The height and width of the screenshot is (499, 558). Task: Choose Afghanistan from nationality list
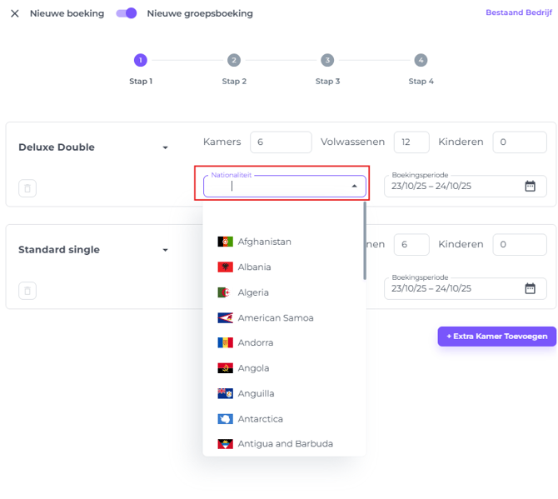[x=264, y=242]
